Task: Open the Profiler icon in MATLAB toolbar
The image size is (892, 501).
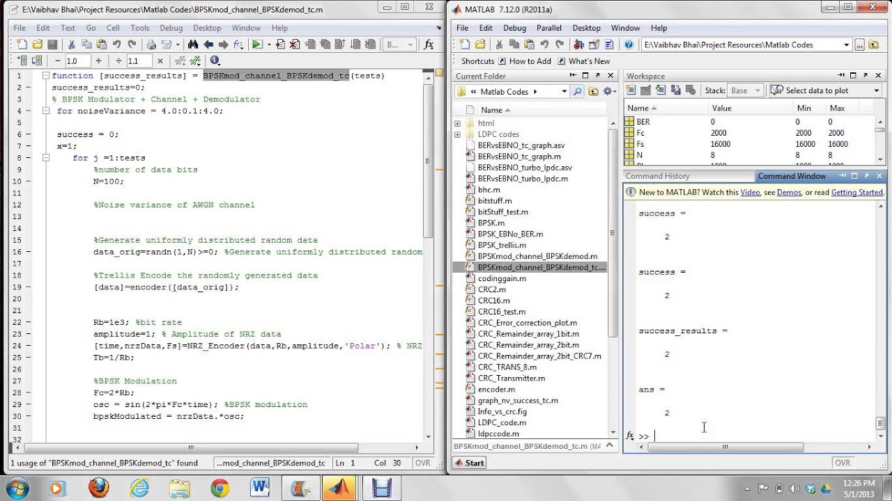Action: tap(609, 45)
